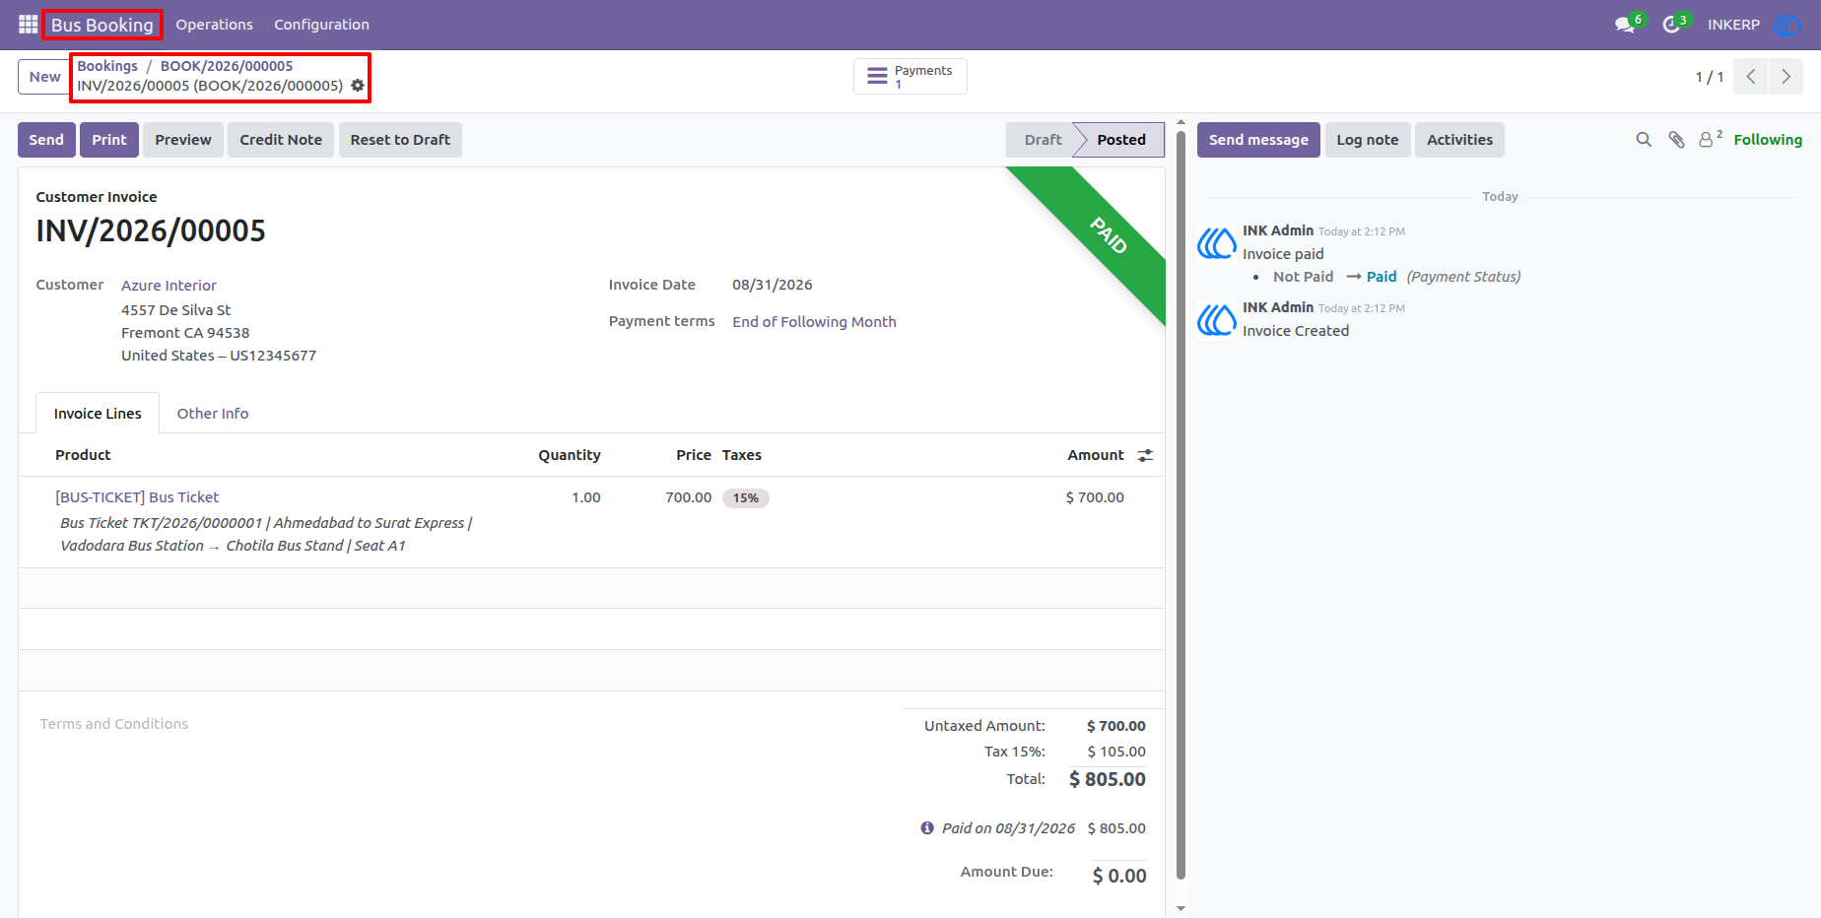Screen dimensions: 1821x918
Task: Select the Posted status stage
Action: click(1121, 140)
